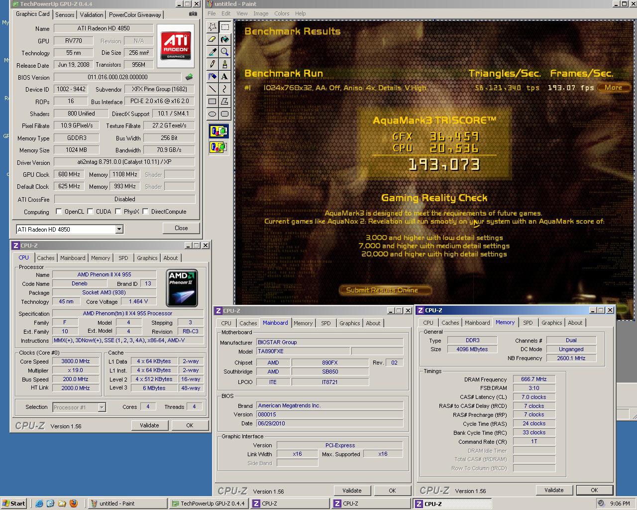Select the Rectangle shape tool in Paint

(212, 102)
